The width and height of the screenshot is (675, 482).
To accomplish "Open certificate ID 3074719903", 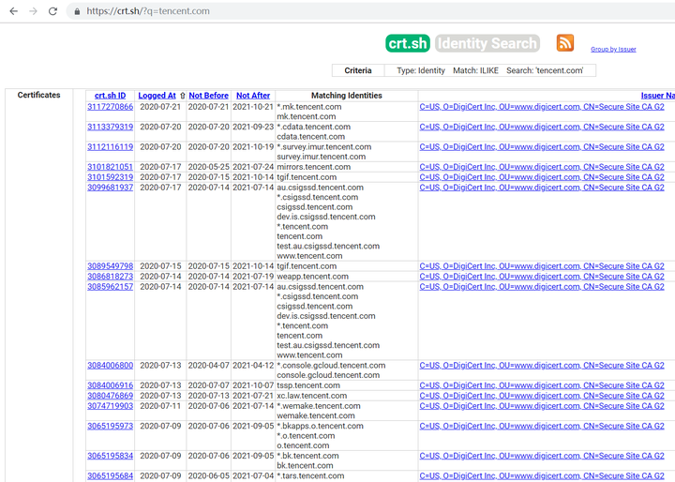I will coord(111,406).
